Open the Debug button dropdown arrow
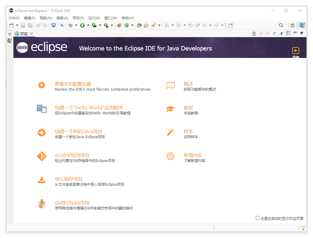Image resolution: width=313 pixels, height=238 pixels. click(76, 25)
